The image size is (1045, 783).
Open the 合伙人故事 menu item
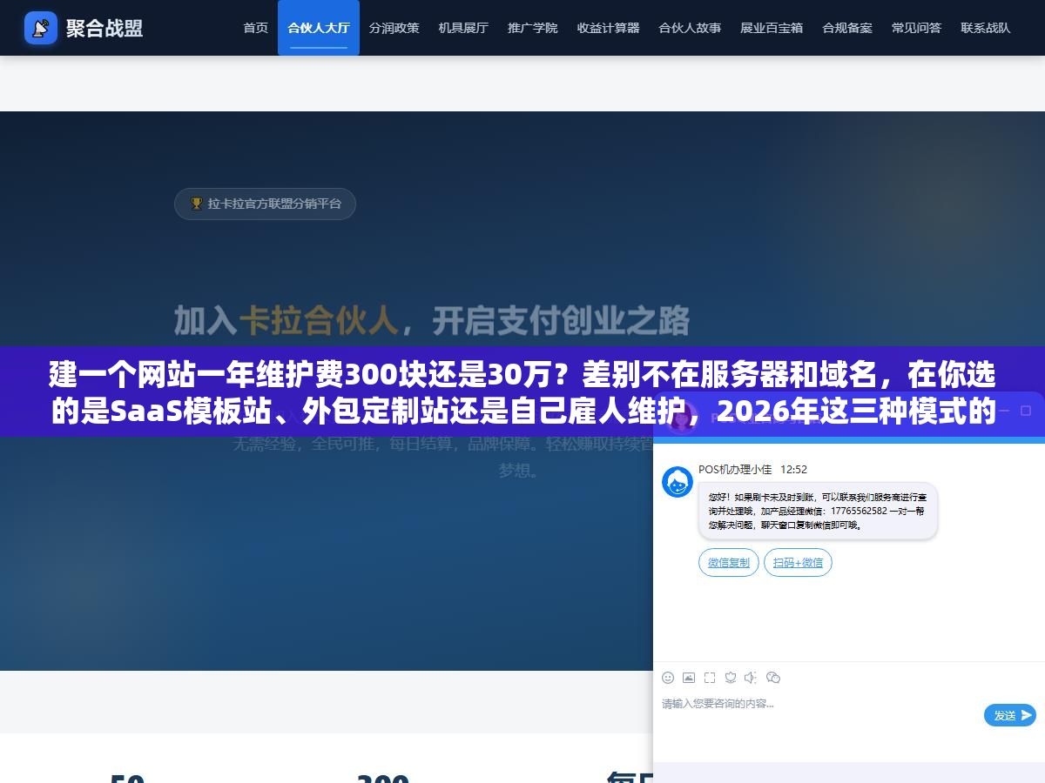pos(690,28)
